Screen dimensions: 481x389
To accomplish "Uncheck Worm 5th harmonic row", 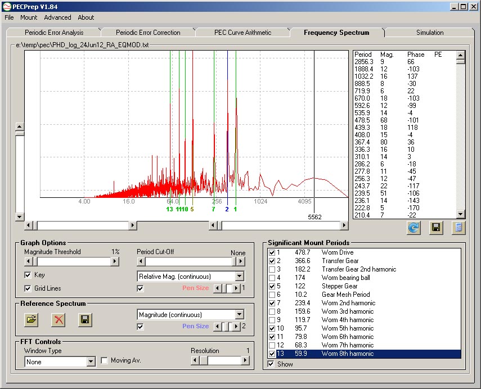I will pyautogui.click(x=272, y=329).
